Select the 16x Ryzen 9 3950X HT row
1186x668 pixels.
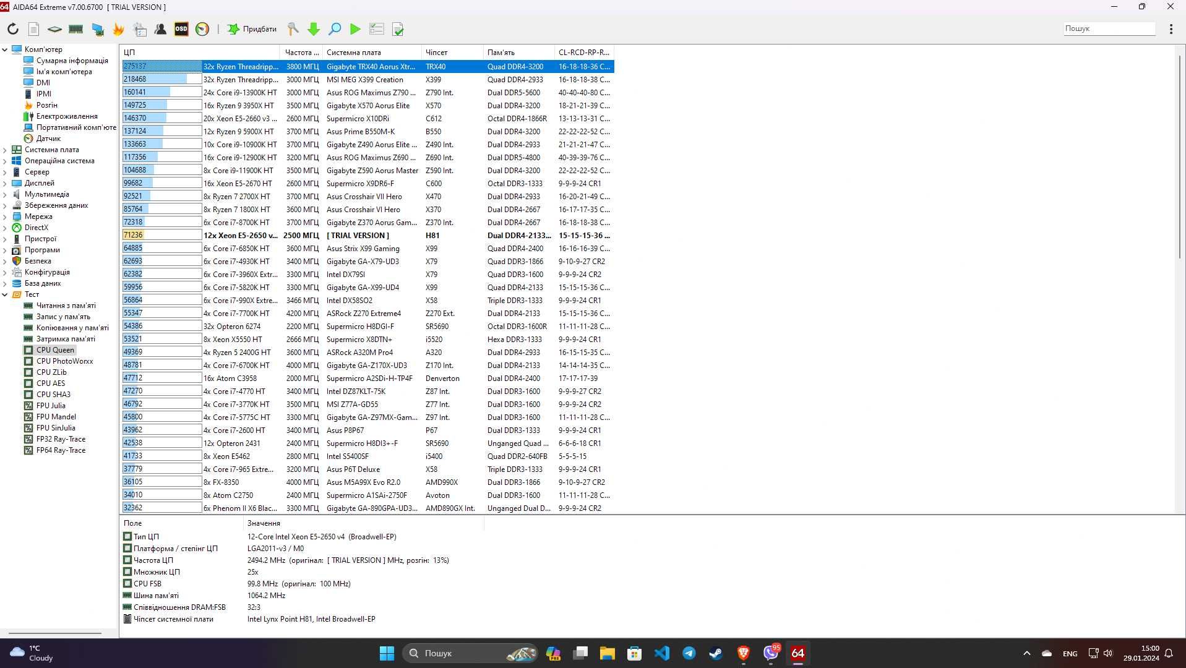pyautogui.click(x=367, y=105)
